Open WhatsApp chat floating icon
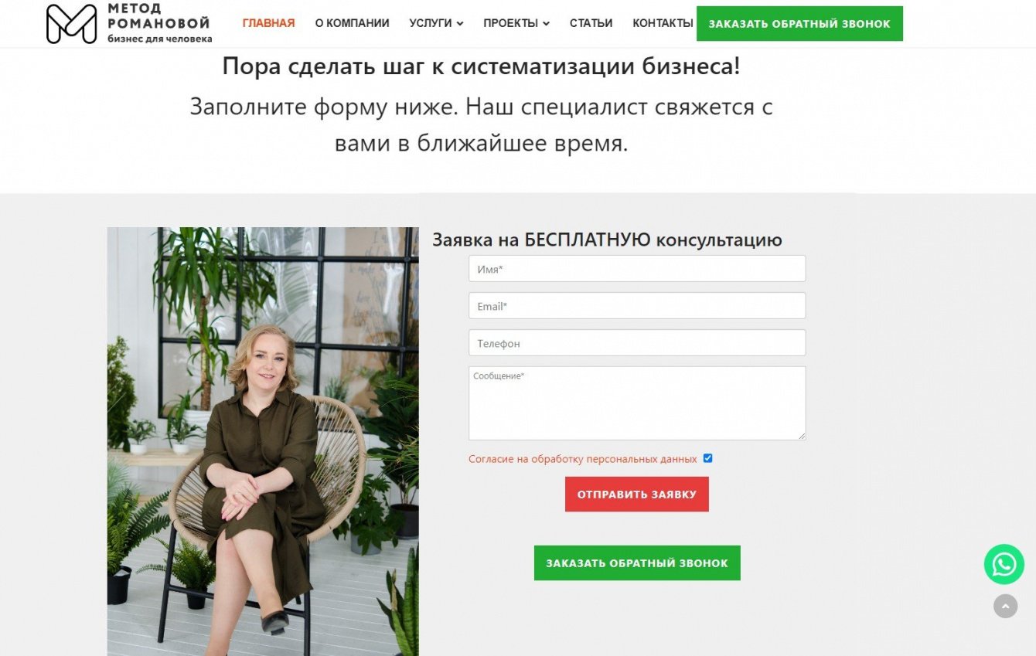The height and width of the screenshot is (656, 1036). pyautogui.click(x=1004, y=564)
